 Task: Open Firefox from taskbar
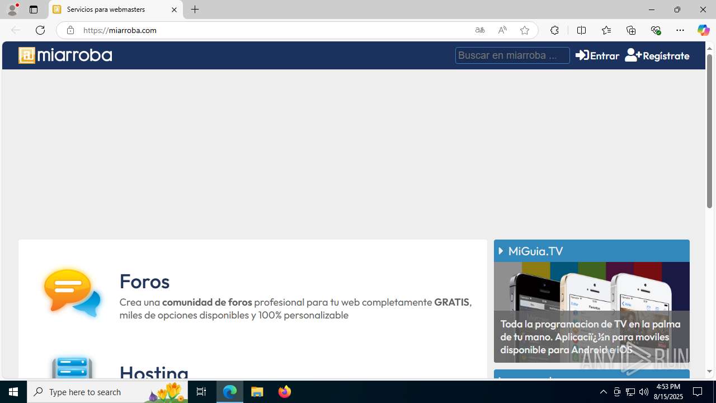(x=284, y=392)
